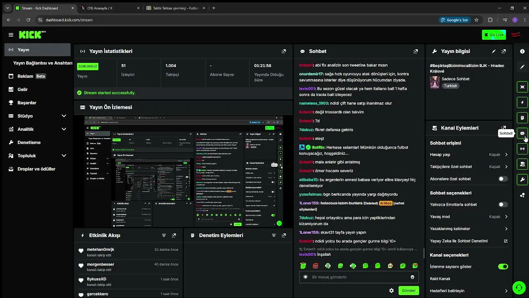Toggle the channel actions icon in the right rail
The image size is (529, 298).
coord(522,164)
